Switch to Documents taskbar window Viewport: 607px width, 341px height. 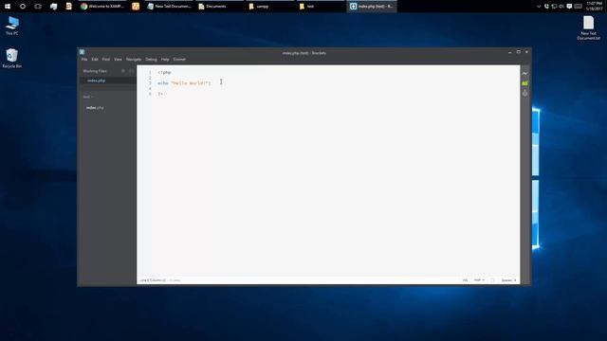pyautogui.click(x=219, y=7)
